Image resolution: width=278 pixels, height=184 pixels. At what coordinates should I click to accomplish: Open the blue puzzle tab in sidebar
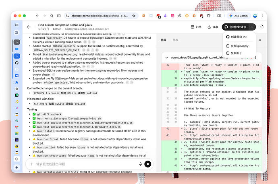coord(17,83)
